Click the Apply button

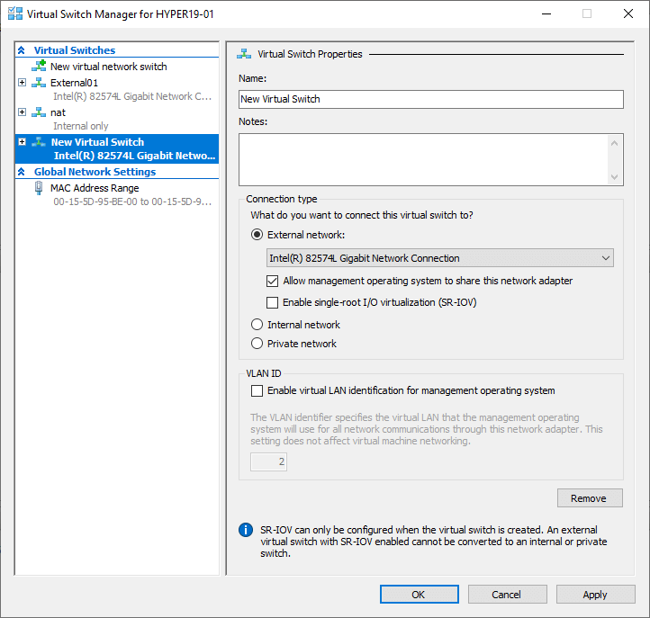(595, 595)
